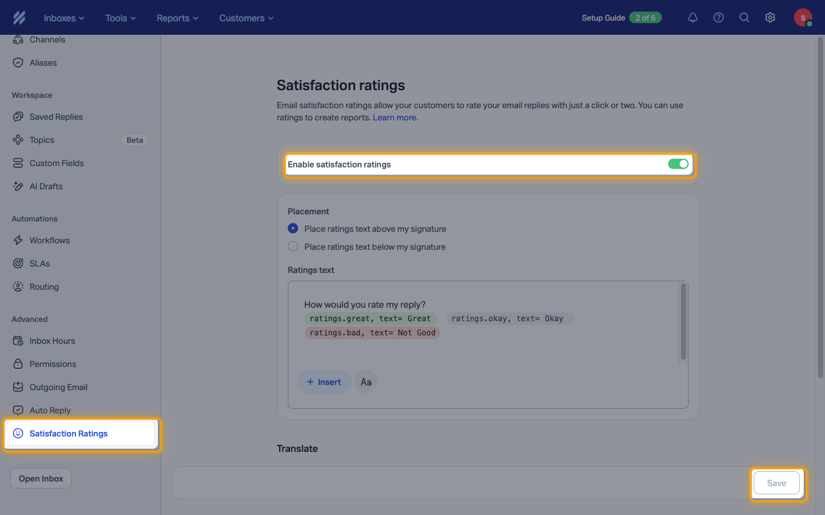Open the Setup Guide 2 of 6

click(x=621, y=18)
